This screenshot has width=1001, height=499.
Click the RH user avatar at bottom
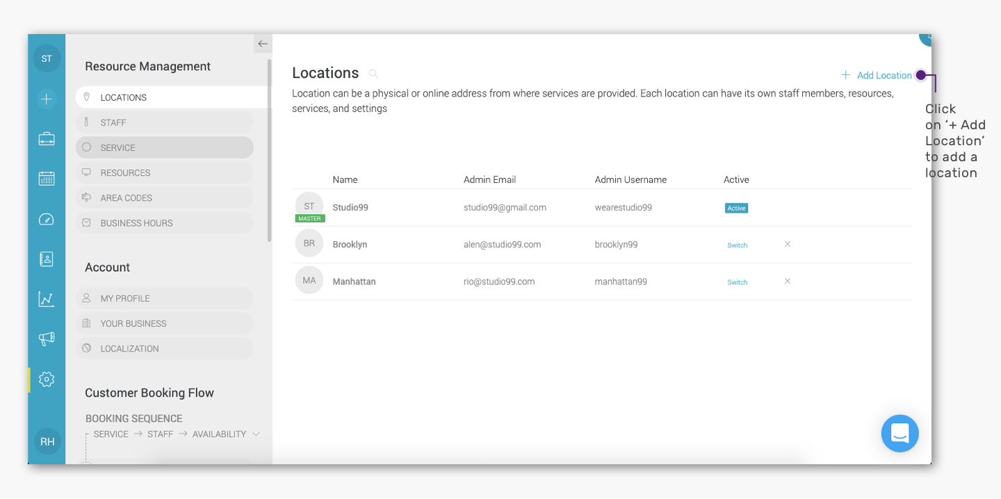coord(47,441)
